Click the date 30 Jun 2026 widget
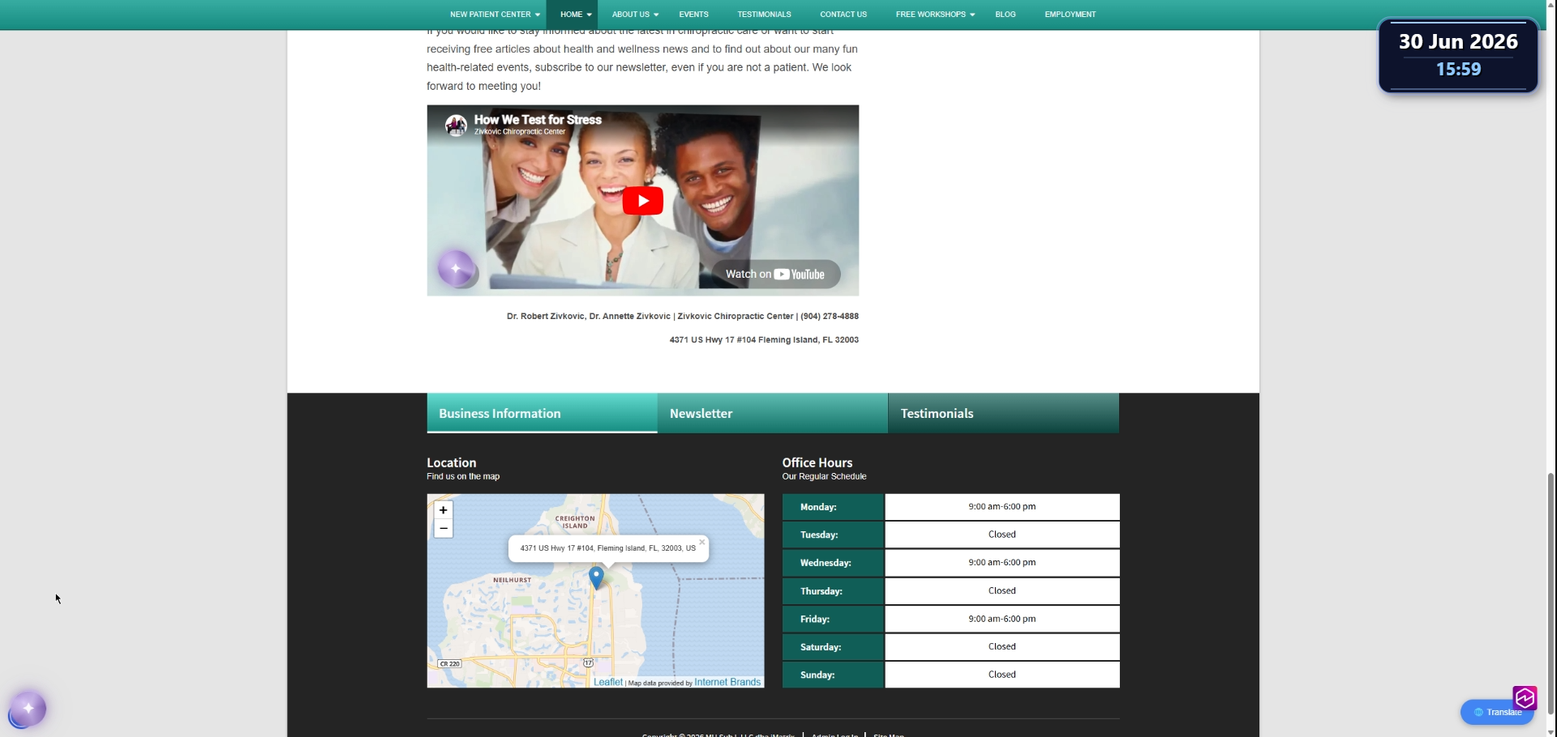 pyautogui.click(x=1458, y=42)
